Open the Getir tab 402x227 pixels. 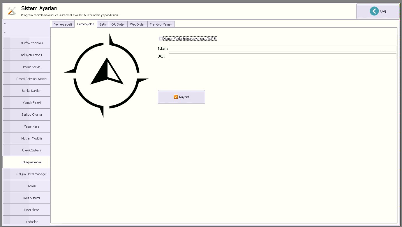pos(103,24)
